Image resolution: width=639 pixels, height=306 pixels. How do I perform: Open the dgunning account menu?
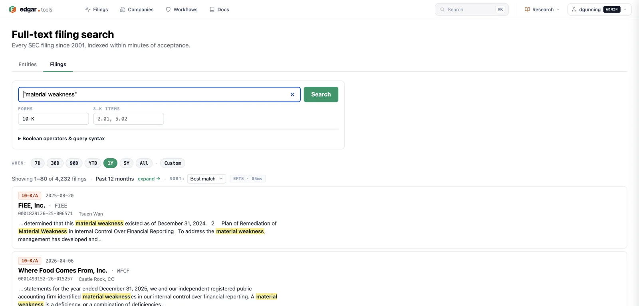[x=599, y=10]
